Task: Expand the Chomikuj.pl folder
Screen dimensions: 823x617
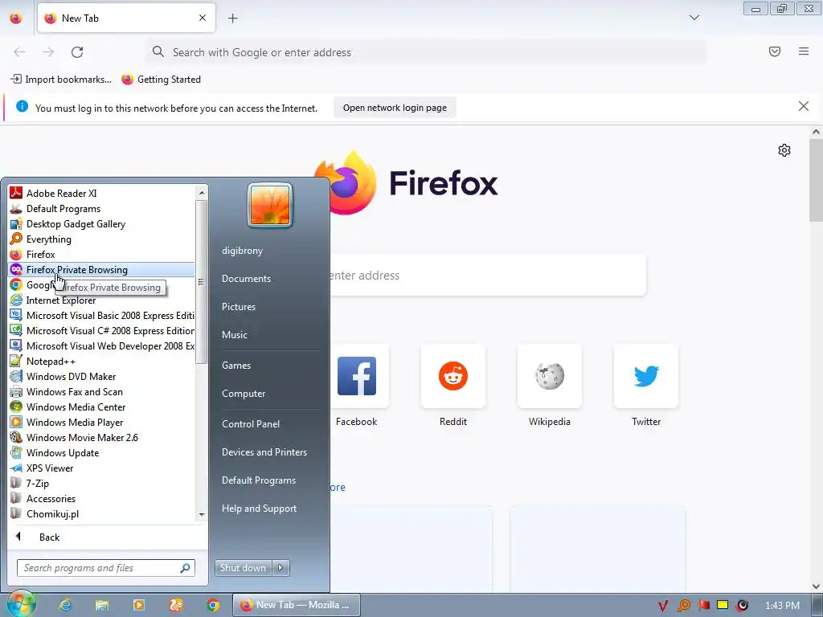Action: click(x=101, y=513)
